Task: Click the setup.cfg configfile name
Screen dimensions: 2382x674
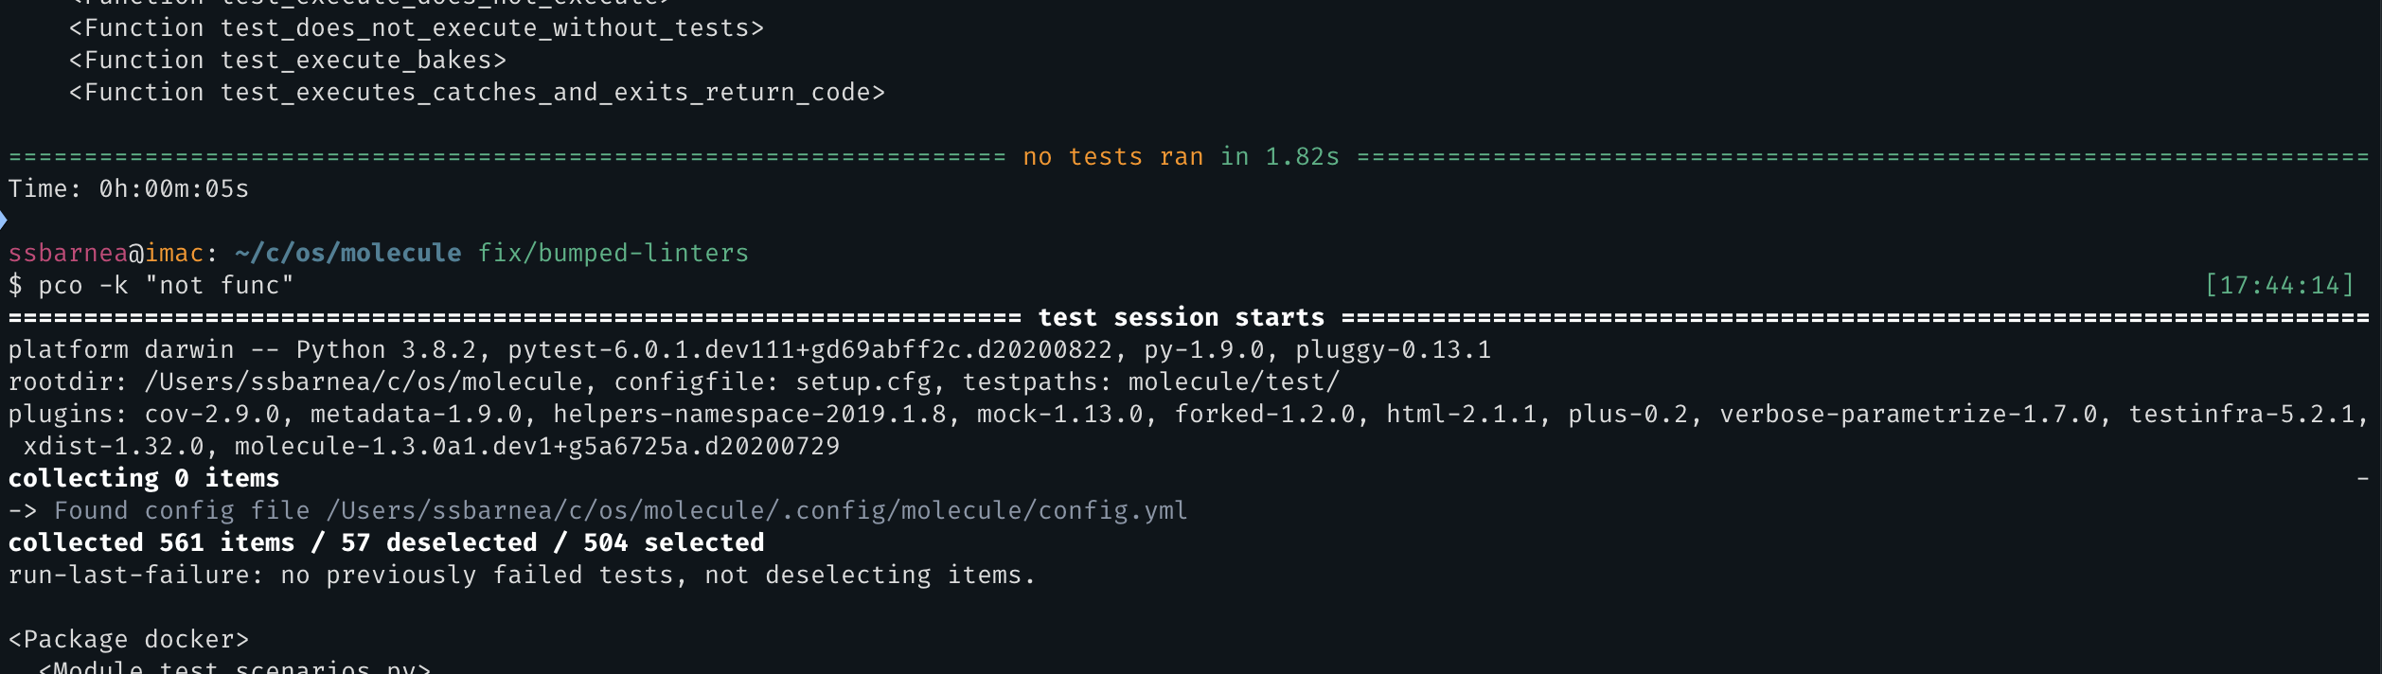Action: [x=862, y=382]
